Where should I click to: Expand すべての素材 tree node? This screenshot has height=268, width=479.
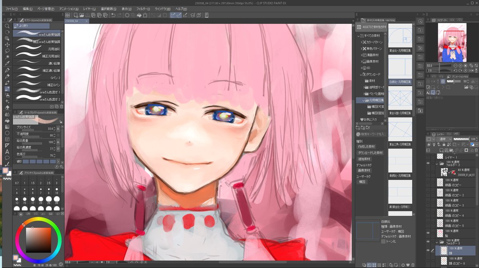[358, 35]
